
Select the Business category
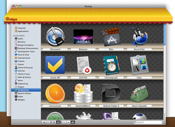click(20, 42)
